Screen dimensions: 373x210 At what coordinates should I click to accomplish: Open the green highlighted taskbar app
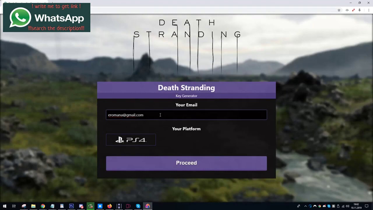(90, 206)
